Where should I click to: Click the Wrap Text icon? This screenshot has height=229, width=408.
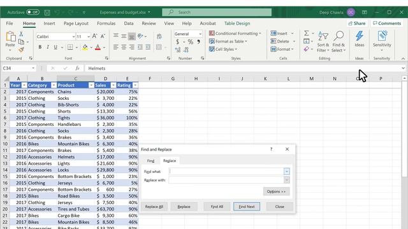tap(159, 36)
